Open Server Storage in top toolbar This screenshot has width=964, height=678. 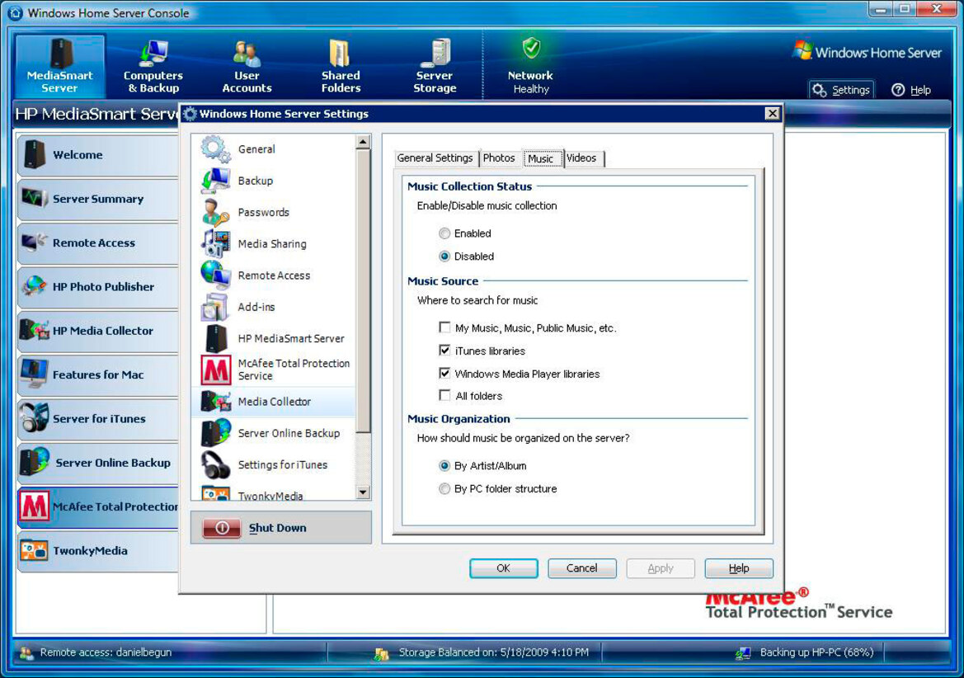[x=435, y=66]
